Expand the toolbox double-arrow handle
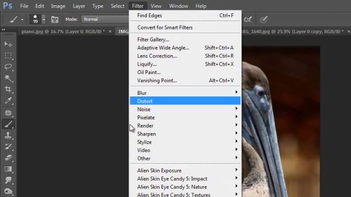The width and height of the screenshot is (351, 197). [x=4, y=30]
